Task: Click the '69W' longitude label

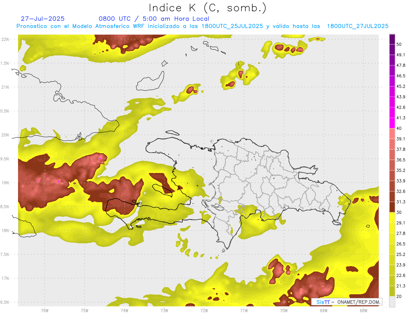Action: tap(324, 311)
